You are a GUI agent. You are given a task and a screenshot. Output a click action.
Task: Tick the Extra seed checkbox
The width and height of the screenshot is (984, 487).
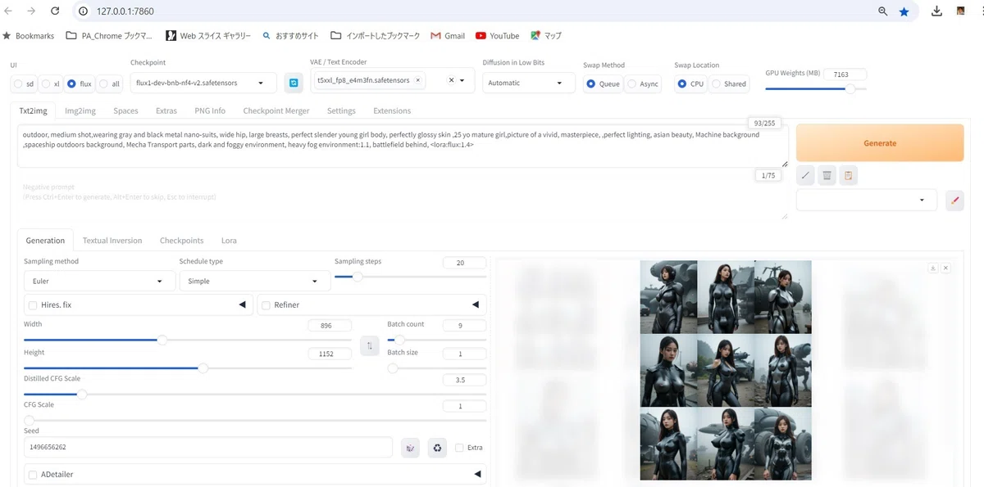pyautogui.click(x=459, y=448)
